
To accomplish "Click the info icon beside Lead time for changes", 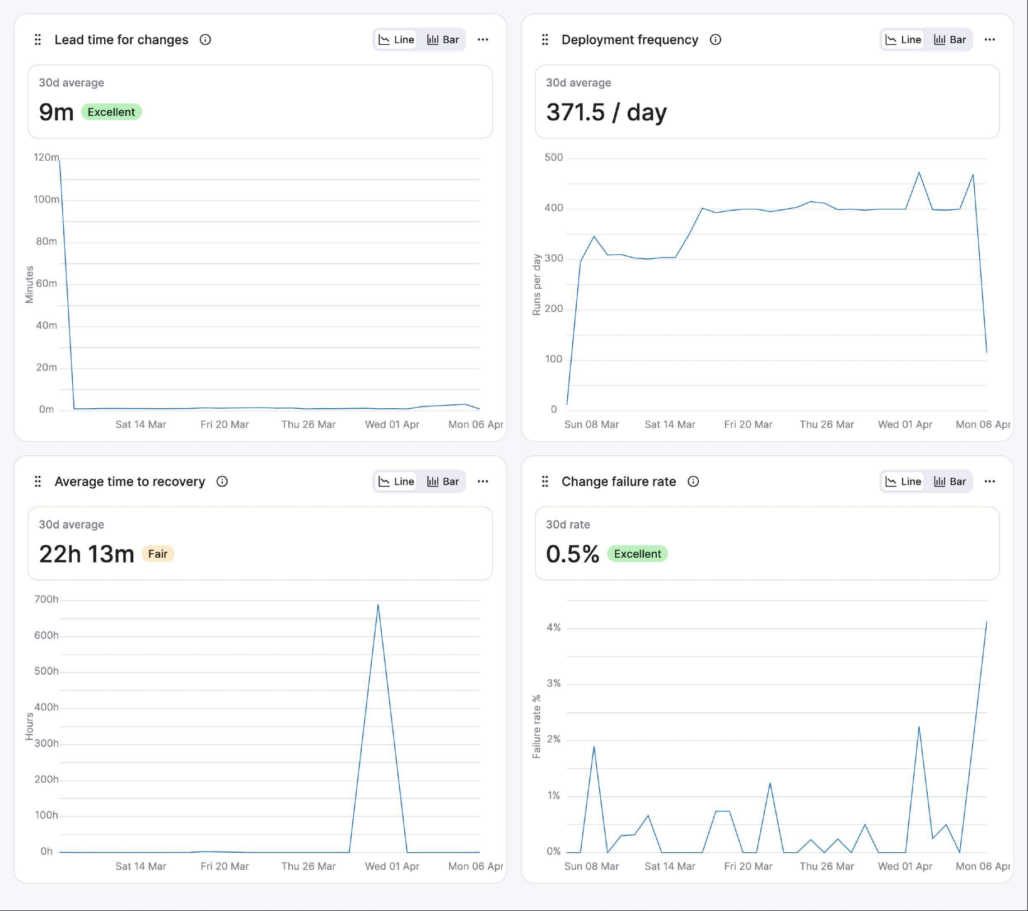I will click(205, 39).
